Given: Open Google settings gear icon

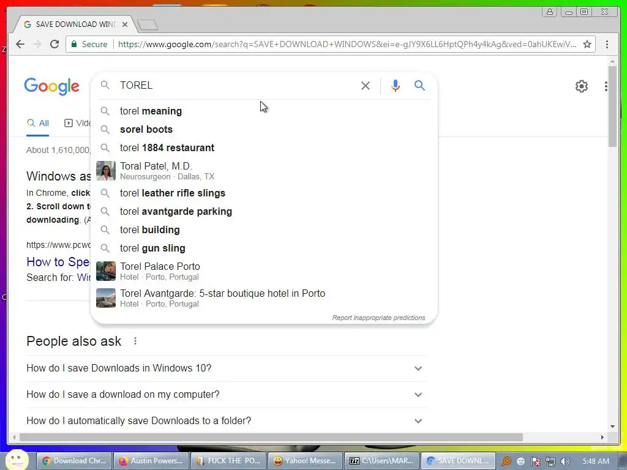Looking at the screenshot, I should point(582,86).
